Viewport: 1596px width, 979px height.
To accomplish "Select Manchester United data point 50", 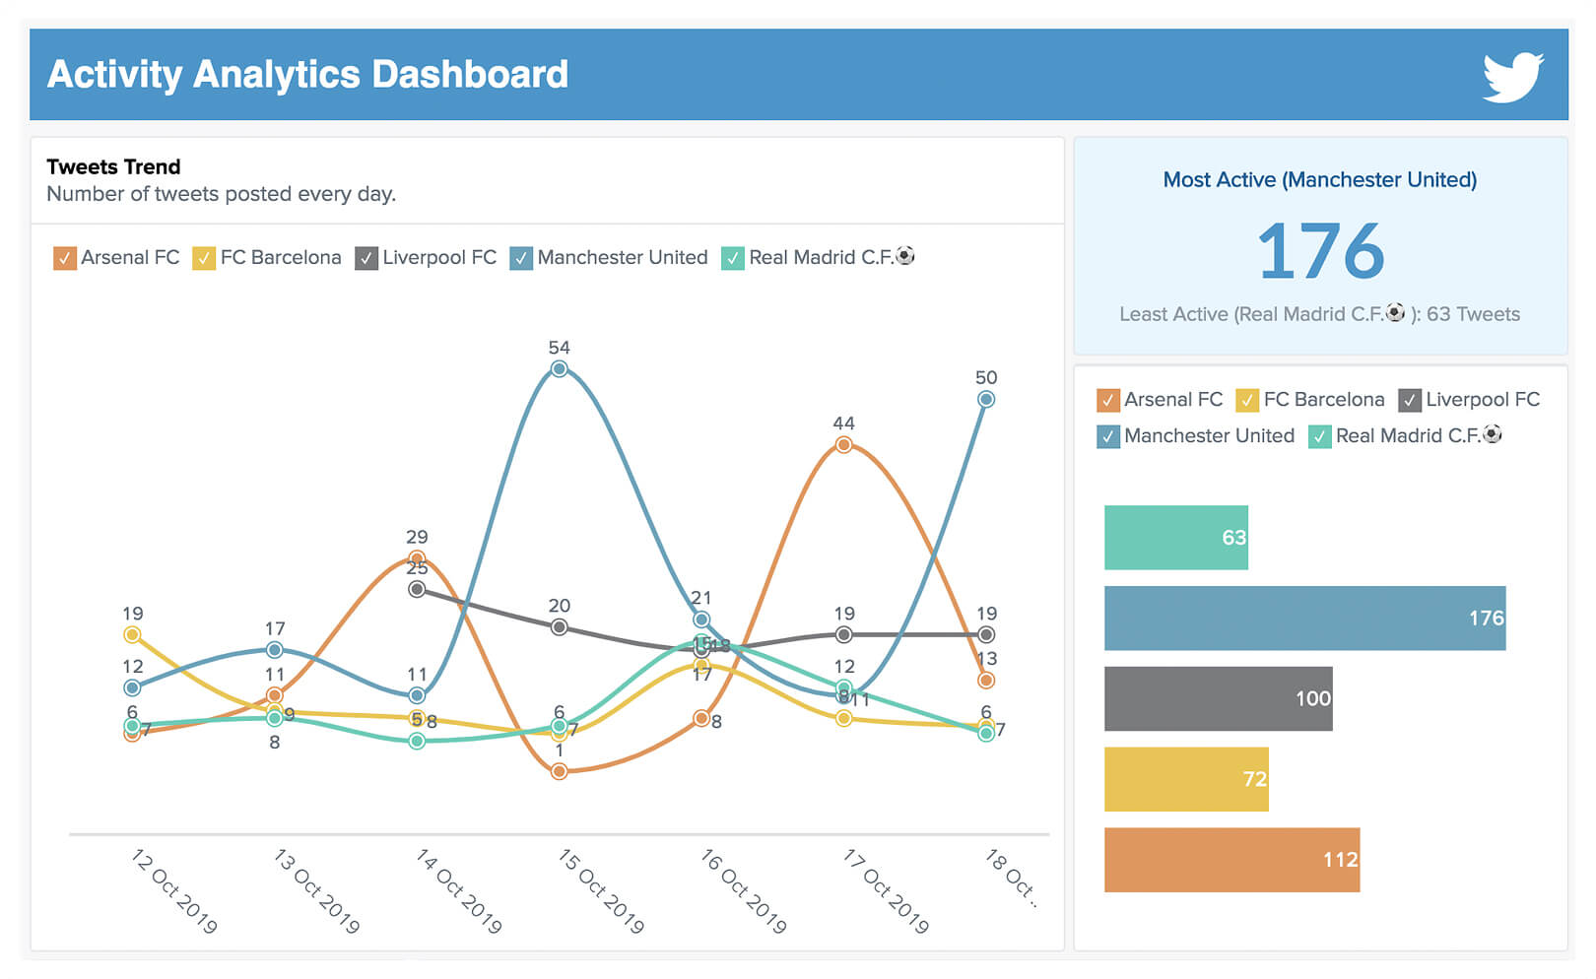I will 986,399.
